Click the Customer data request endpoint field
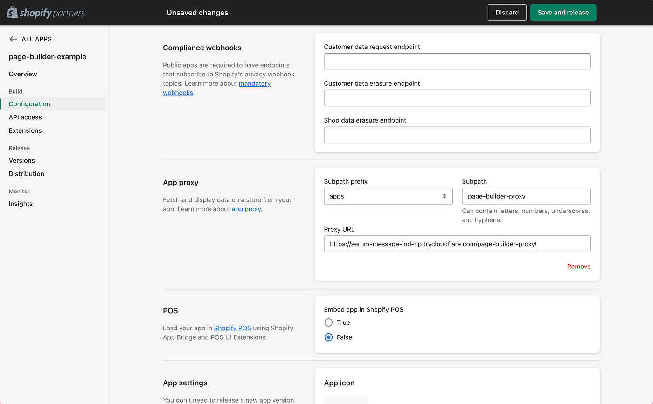This screenshot has height=404, width=653. (x=457, y=62)
